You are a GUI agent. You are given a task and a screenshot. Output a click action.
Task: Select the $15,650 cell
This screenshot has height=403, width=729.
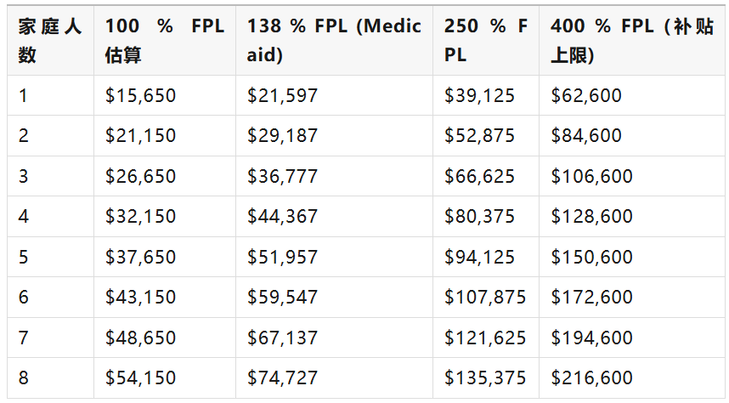click(x=140, y=96)
